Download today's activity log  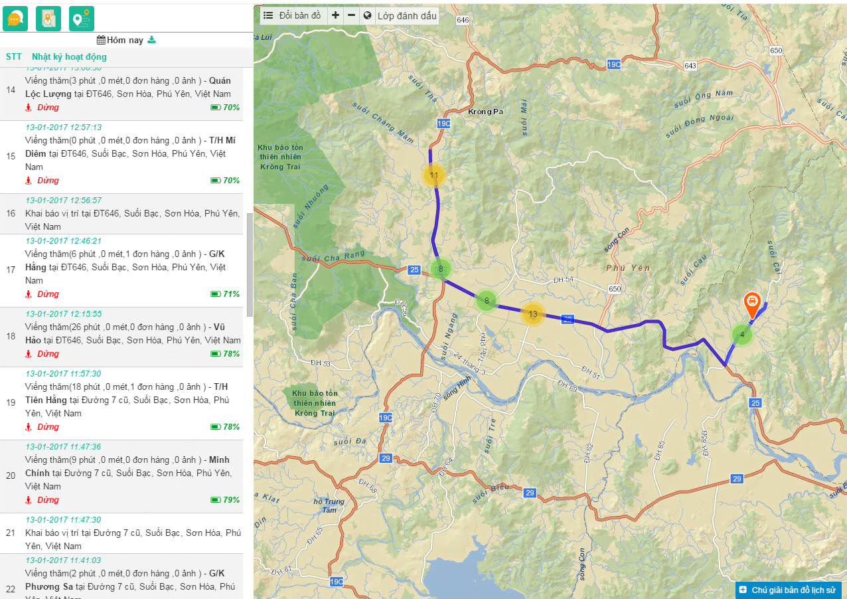pyautogui.click(x=152, y=40)
